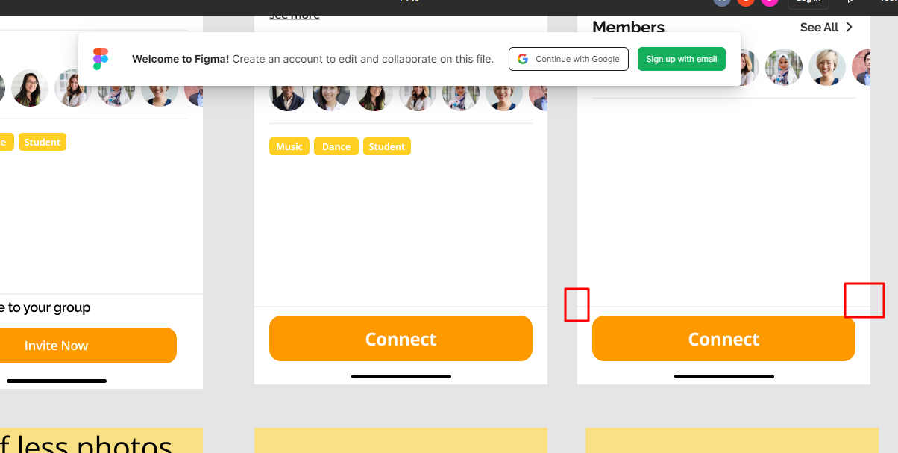Open the pink collaborator avatar in the top bar

pyautogui.click(x=769, y=3)
